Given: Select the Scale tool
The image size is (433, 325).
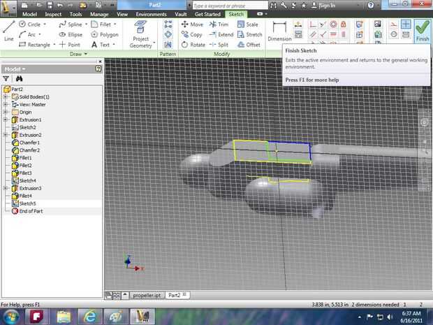Looking at the screenshot, I should (x=248, y=24).
